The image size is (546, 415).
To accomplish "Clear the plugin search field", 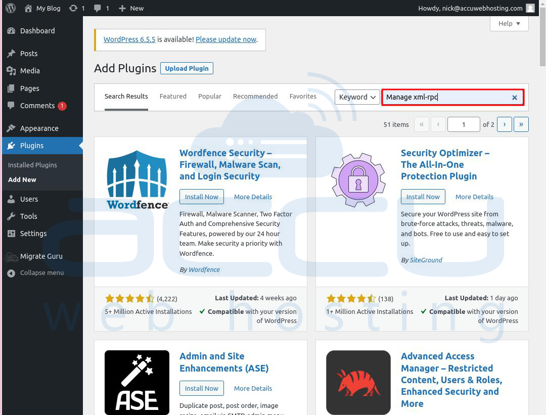I will [514, 98].
